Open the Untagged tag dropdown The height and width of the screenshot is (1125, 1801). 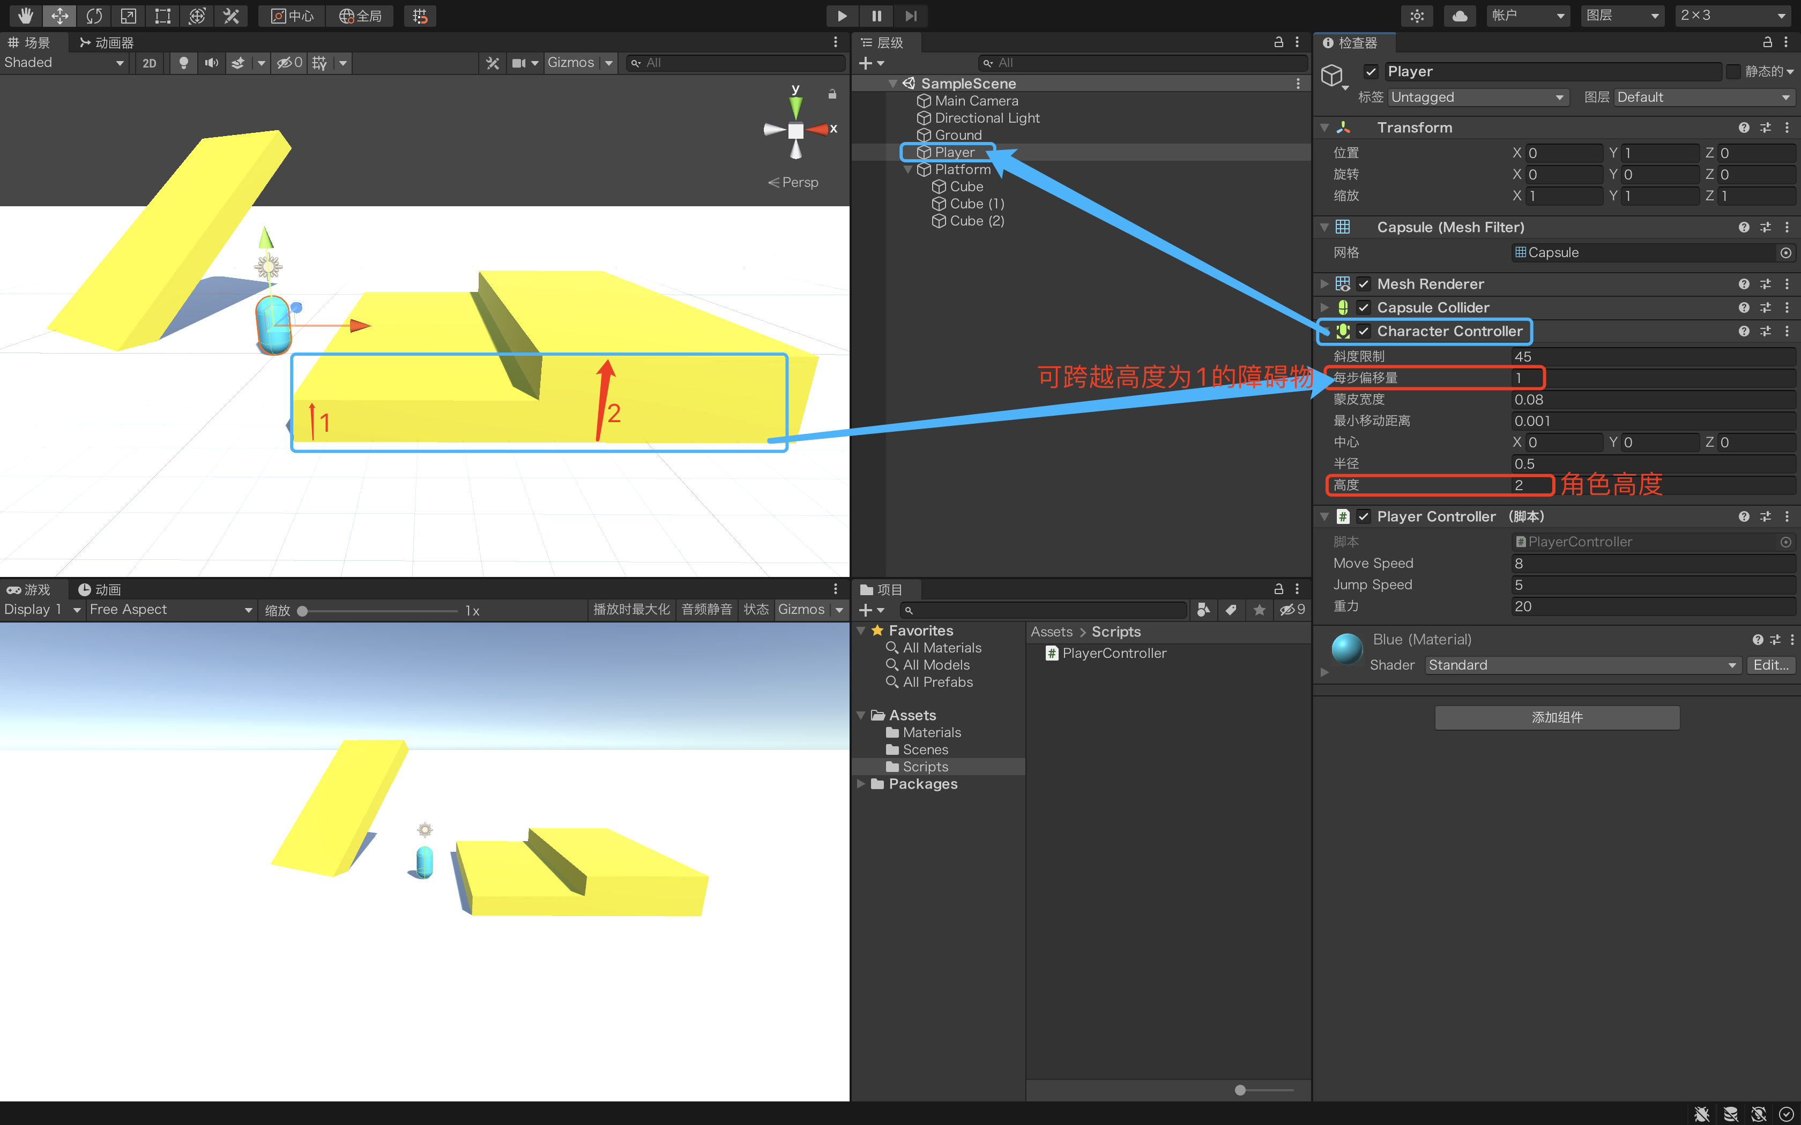[x=1477, y=97]
